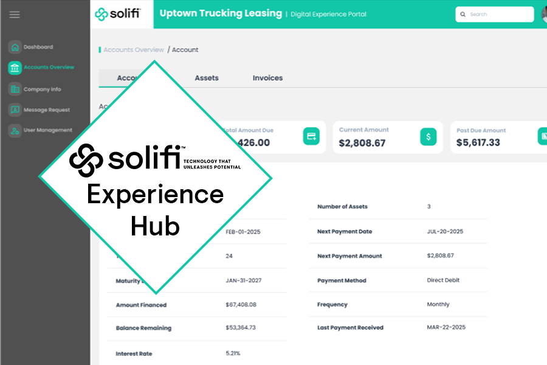Image resolution: width=547 pixels, height=365 pixels.
Task: Open Dashboard from the sidebar
Action: pyautogui.click(x=38, y=47)
